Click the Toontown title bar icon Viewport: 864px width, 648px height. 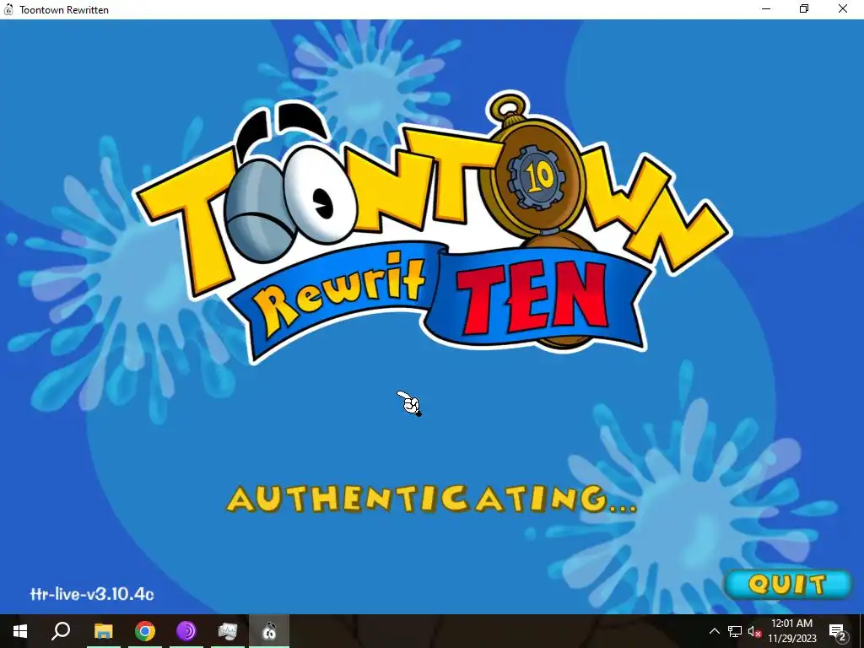pyautogui.click(x=8, y=9)
